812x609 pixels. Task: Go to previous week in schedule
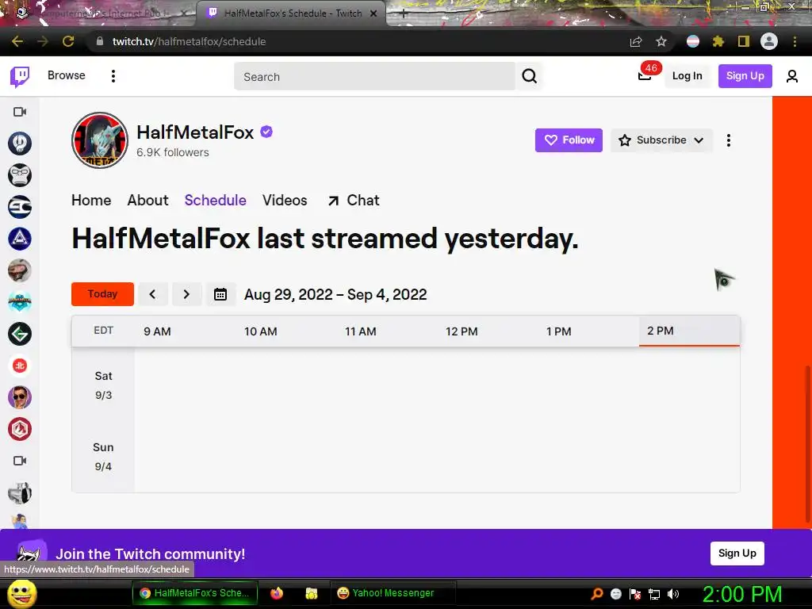pos(152,294)
